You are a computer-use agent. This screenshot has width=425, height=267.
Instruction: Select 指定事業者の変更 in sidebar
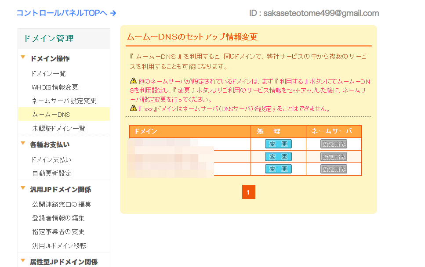58,231
